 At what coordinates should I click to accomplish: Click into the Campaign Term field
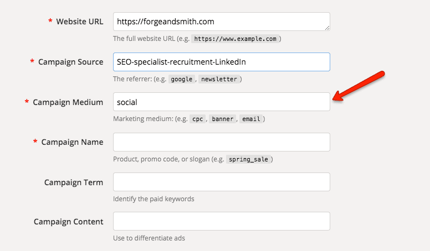(x=221, y=182)
